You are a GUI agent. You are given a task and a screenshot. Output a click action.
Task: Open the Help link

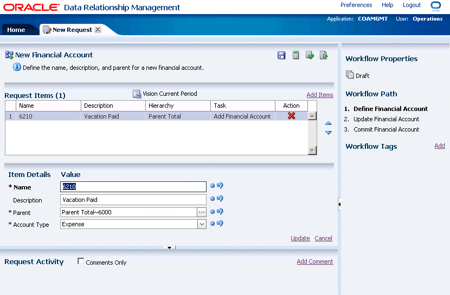pyautogui.click(x=388, y=5)
